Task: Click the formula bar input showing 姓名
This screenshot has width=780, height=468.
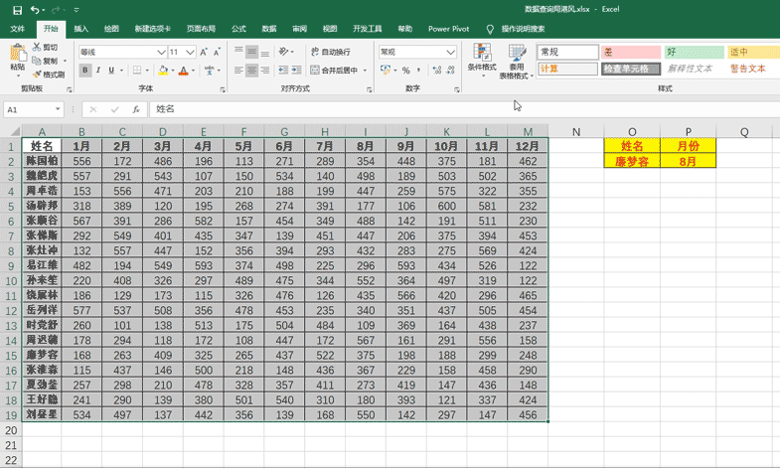Action: click(465, 109)
